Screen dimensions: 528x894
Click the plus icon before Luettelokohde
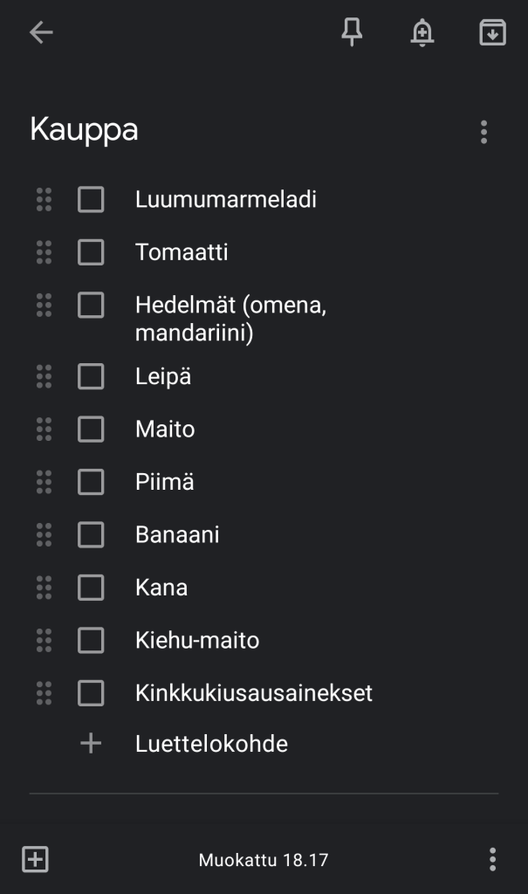[91, 744]
